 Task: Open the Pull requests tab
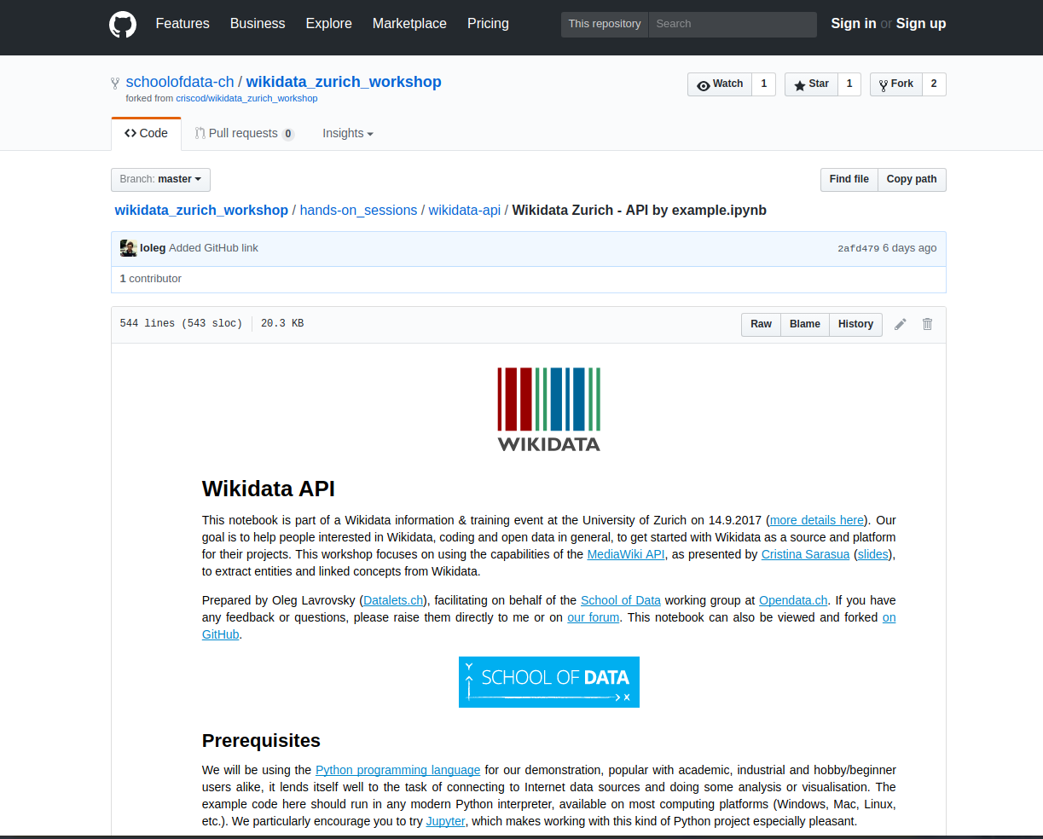point(245,134)
